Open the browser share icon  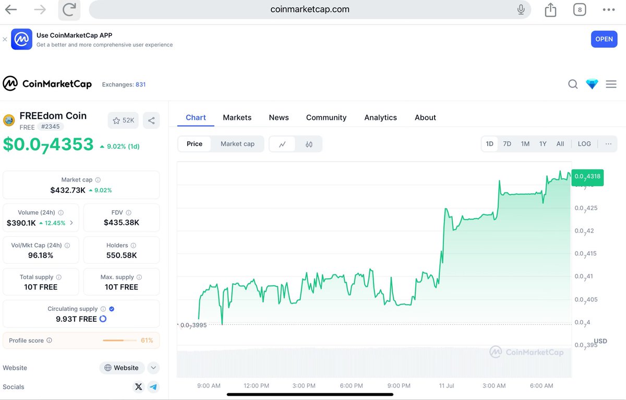(550, 9)
